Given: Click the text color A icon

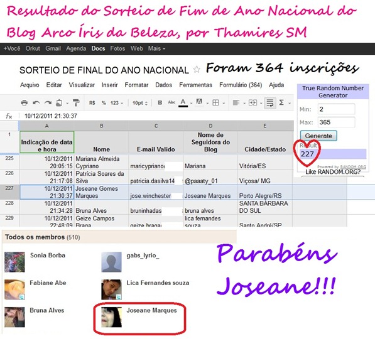Looking at the screenshot, I should (x=183, y=102).
